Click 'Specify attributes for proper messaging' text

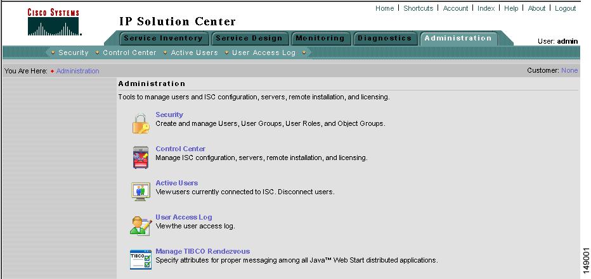coord(297,260)
